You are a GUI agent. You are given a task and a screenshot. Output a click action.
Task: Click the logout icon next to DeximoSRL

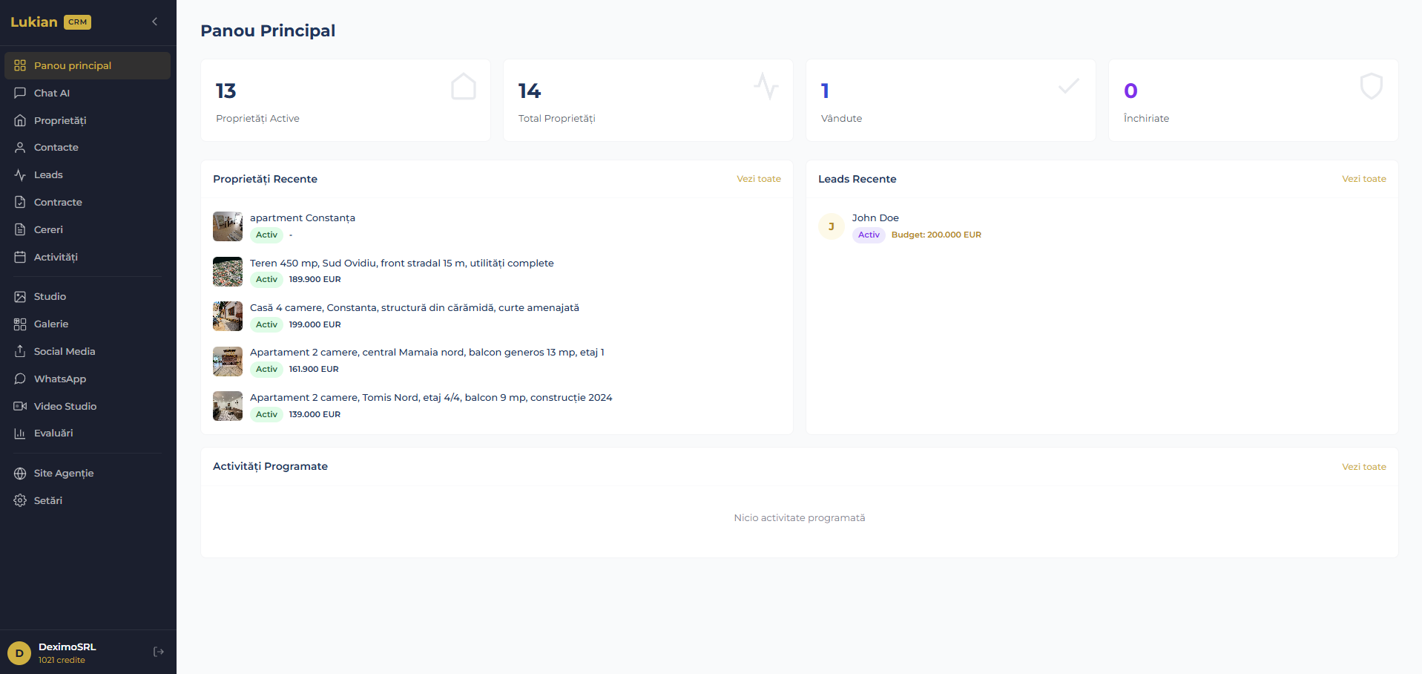point(158,652)
